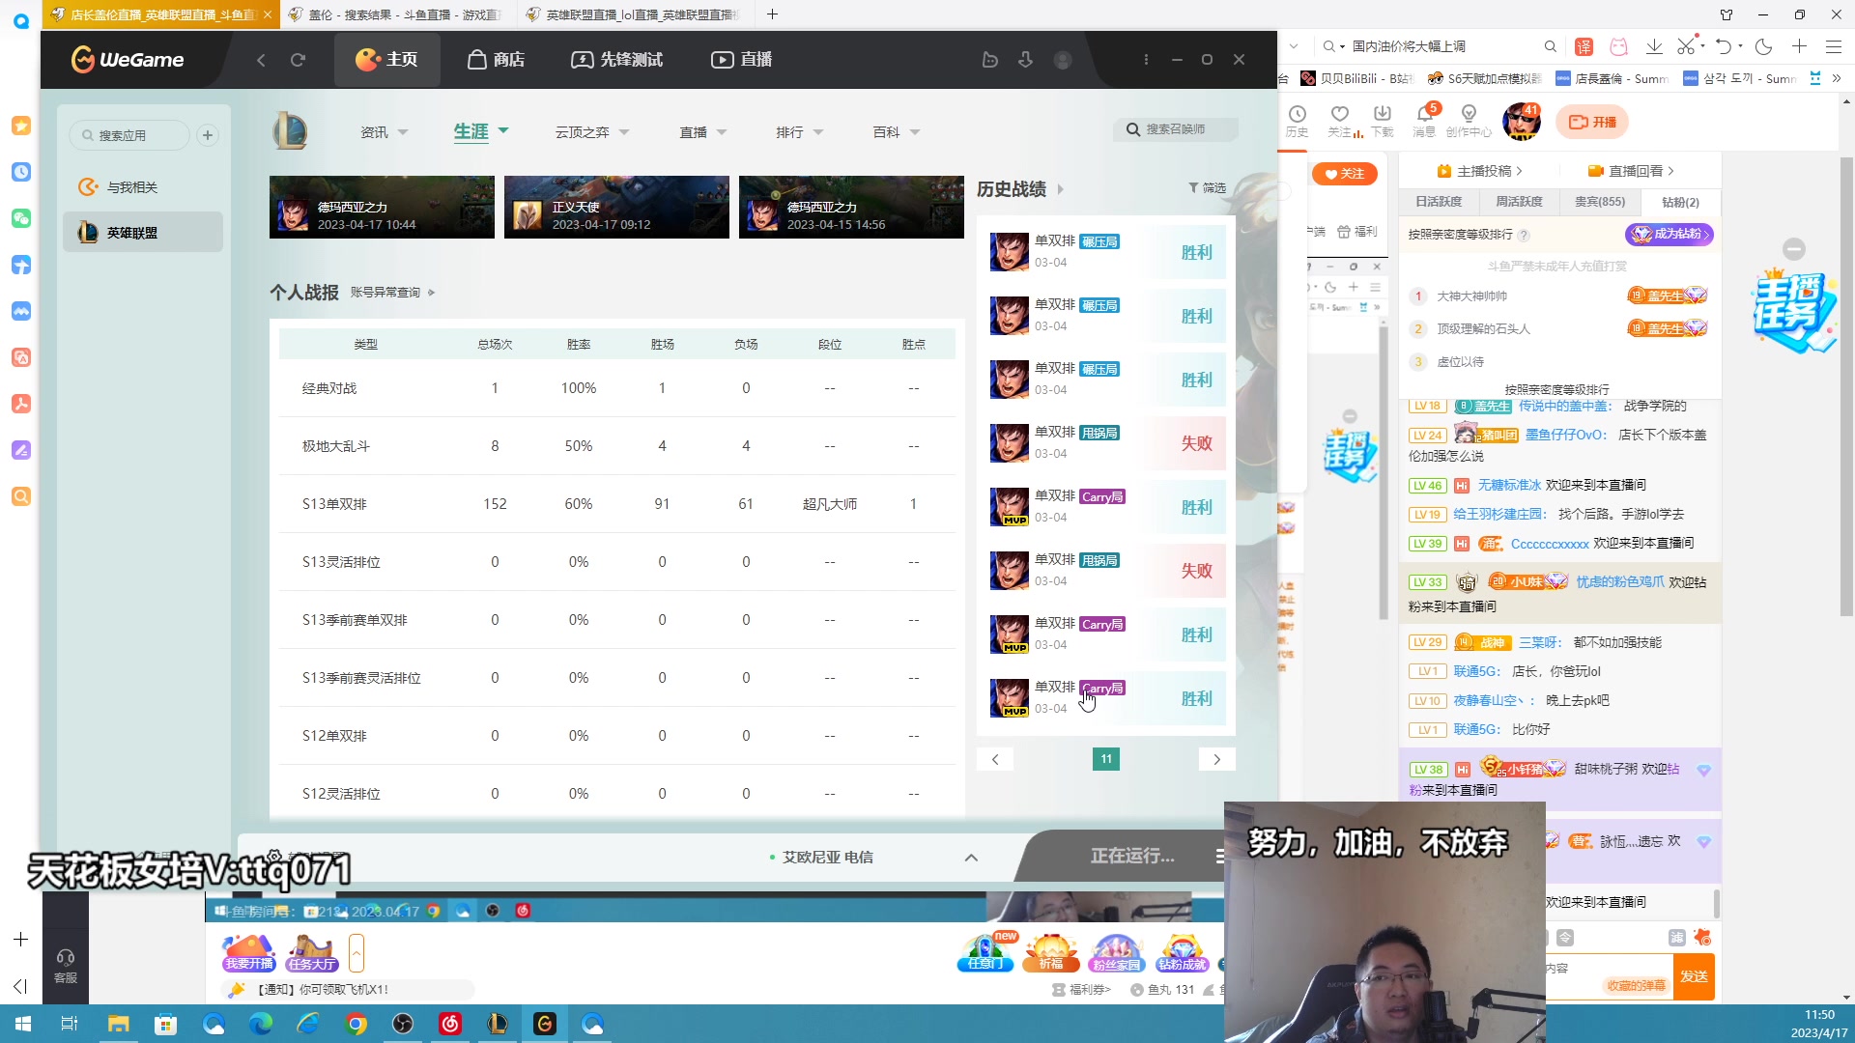Open the WeGame user avatar icon
The image size is (1855, 1043).
[x=1063, y=60]
